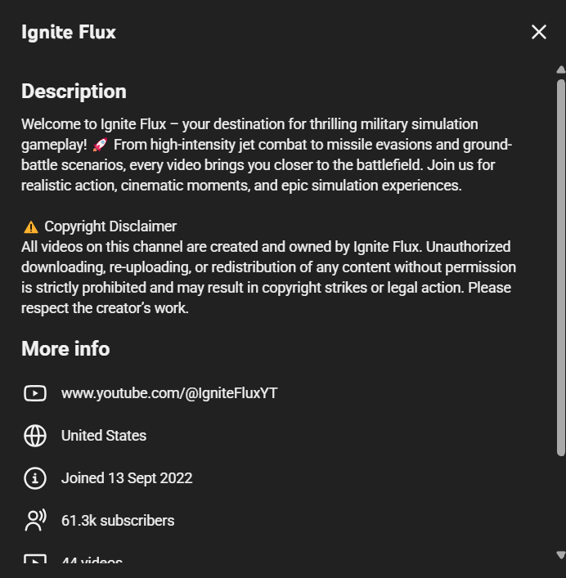Click the YouTube play icon beside channel URL
The height and width of the screenshot is (578, 566).
(x=35, y=393)
